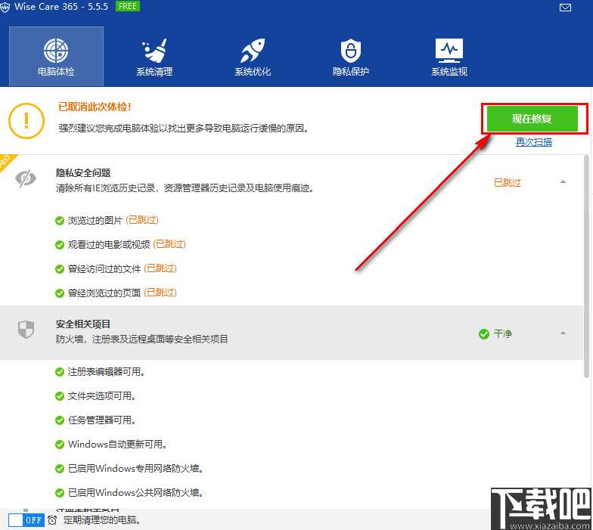The width and height of the screenshot is (593, 530).
Task: Click the check beside 已启用Windows公共网络防火墙
Action: pos(59,493)
